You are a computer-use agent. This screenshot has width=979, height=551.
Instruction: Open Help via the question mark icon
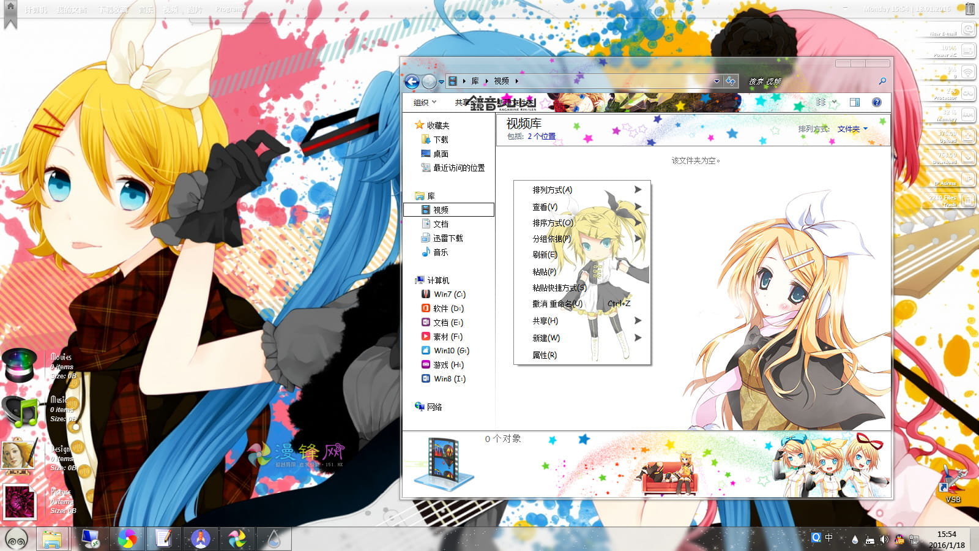(877, 102)
